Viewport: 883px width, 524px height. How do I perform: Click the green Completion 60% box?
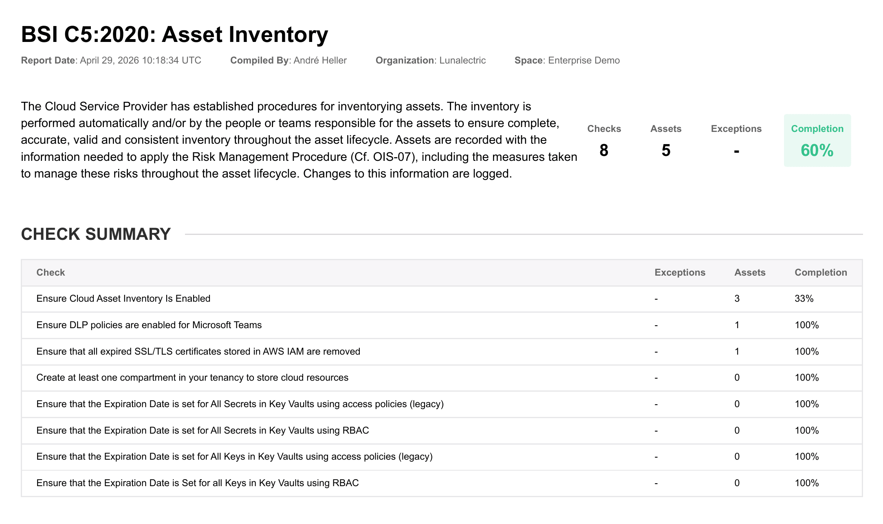[x=817, y=140]
